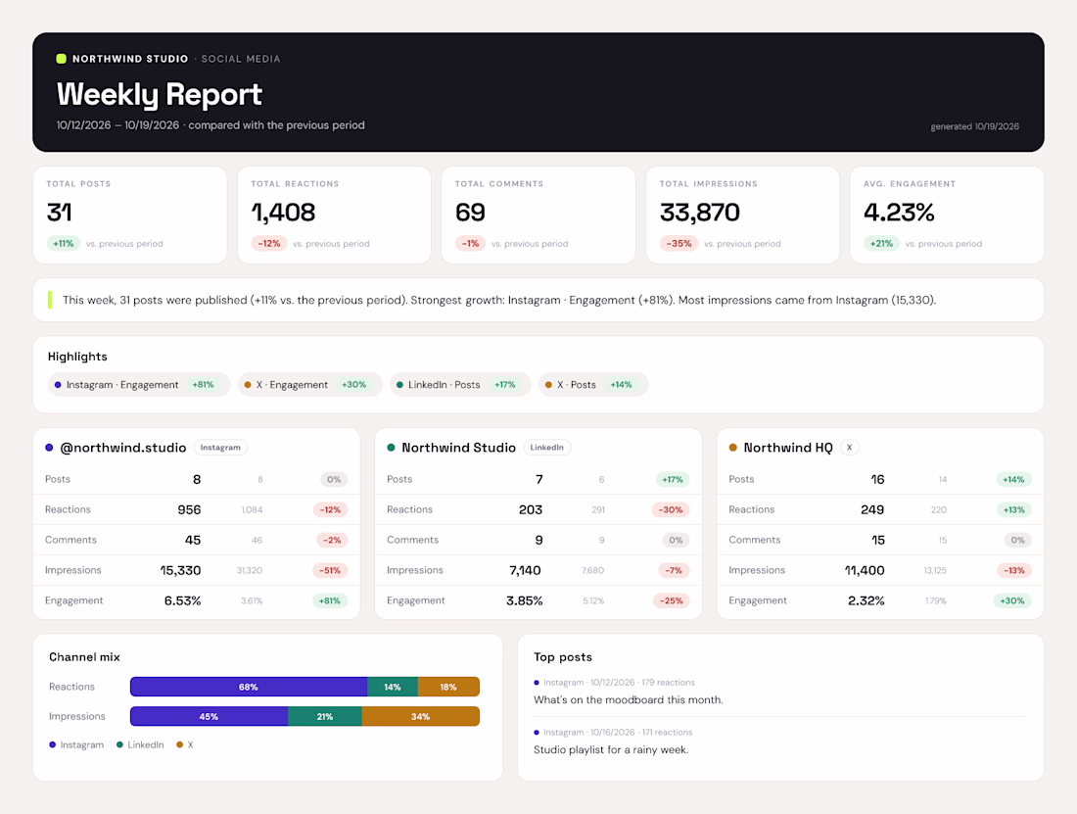The width and height of the screenshot is (1077, 814).
Task: Select the LinkedIn legend dot in Channel mix
Action: click(119, 744)
